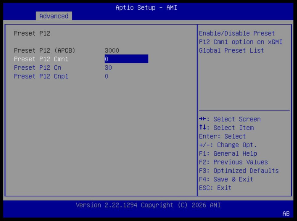The width and height of the screenshot is (297, 221).
Task: Select the Preset P12 Cnp1 option
Action: pyautogui.click(x=41, y=76)
